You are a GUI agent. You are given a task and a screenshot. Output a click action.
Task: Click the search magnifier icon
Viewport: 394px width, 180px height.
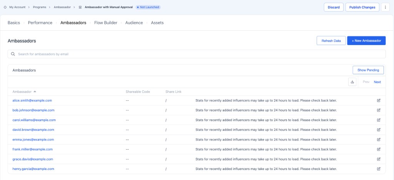point(13,54)
